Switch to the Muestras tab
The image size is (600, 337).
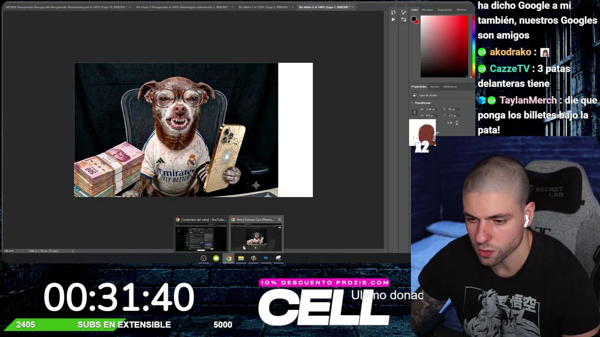pyautogui.click(x=427, y=9)
